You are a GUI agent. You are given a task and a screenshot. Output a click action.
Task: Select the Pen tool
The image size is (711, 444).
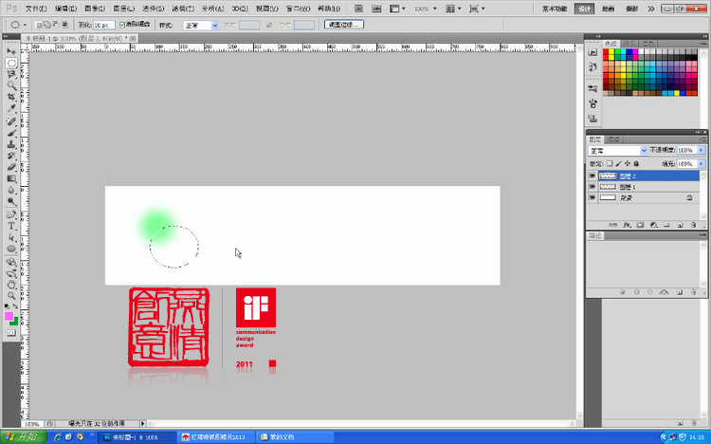(11, 214)
